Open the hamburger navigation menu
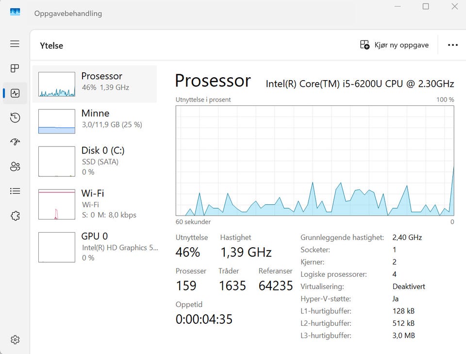466x354 pixels. click(x=15, y=44)
